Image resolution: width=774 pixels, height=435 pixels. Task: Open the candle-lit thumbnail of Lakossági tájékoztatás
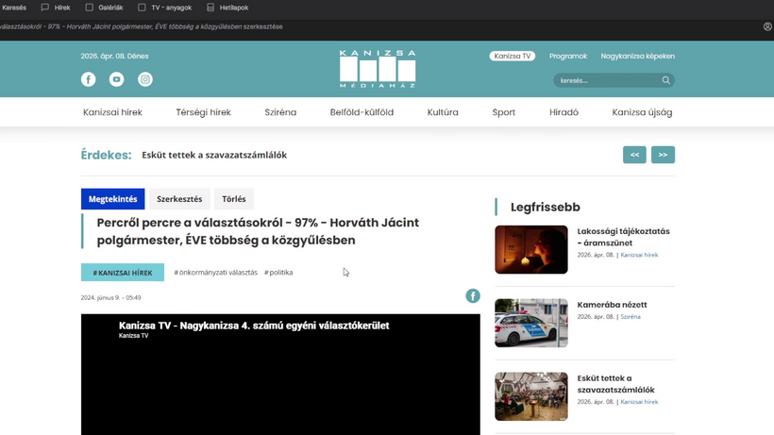[x=531, y=249]
